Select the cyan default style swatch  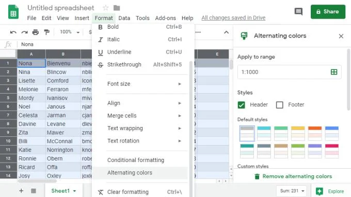pyautogui.click(x=264, y=133)
